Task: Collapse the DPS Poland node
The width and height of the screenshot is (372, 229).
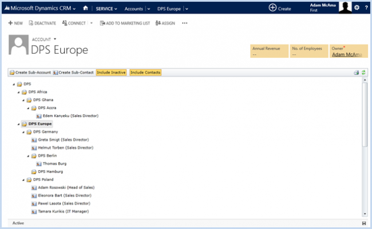Action: click(23, 180)
